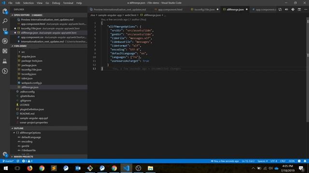Open pluginDefinition.json in the file tree

(x=32, y=110)
